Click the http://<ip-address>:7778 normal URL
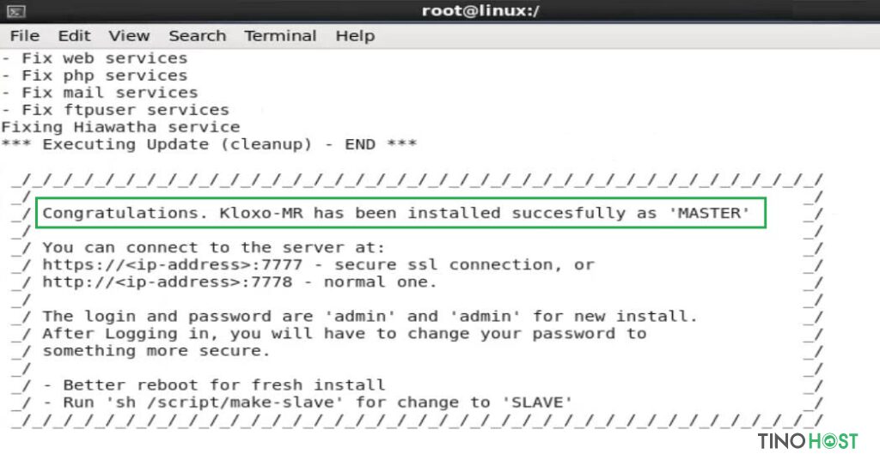The height and width of the screenshot is (454, 880). [168, 282]
